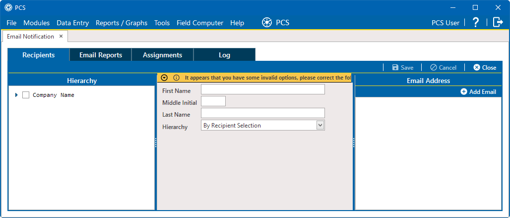Screen dimensions: 510x218
Task: Close the Email Notification tab
Action: click(61, 36)
